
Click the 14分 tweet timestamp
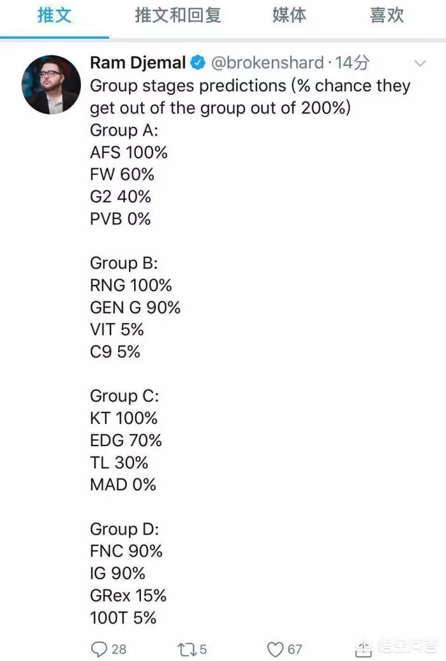click(352, 63)
